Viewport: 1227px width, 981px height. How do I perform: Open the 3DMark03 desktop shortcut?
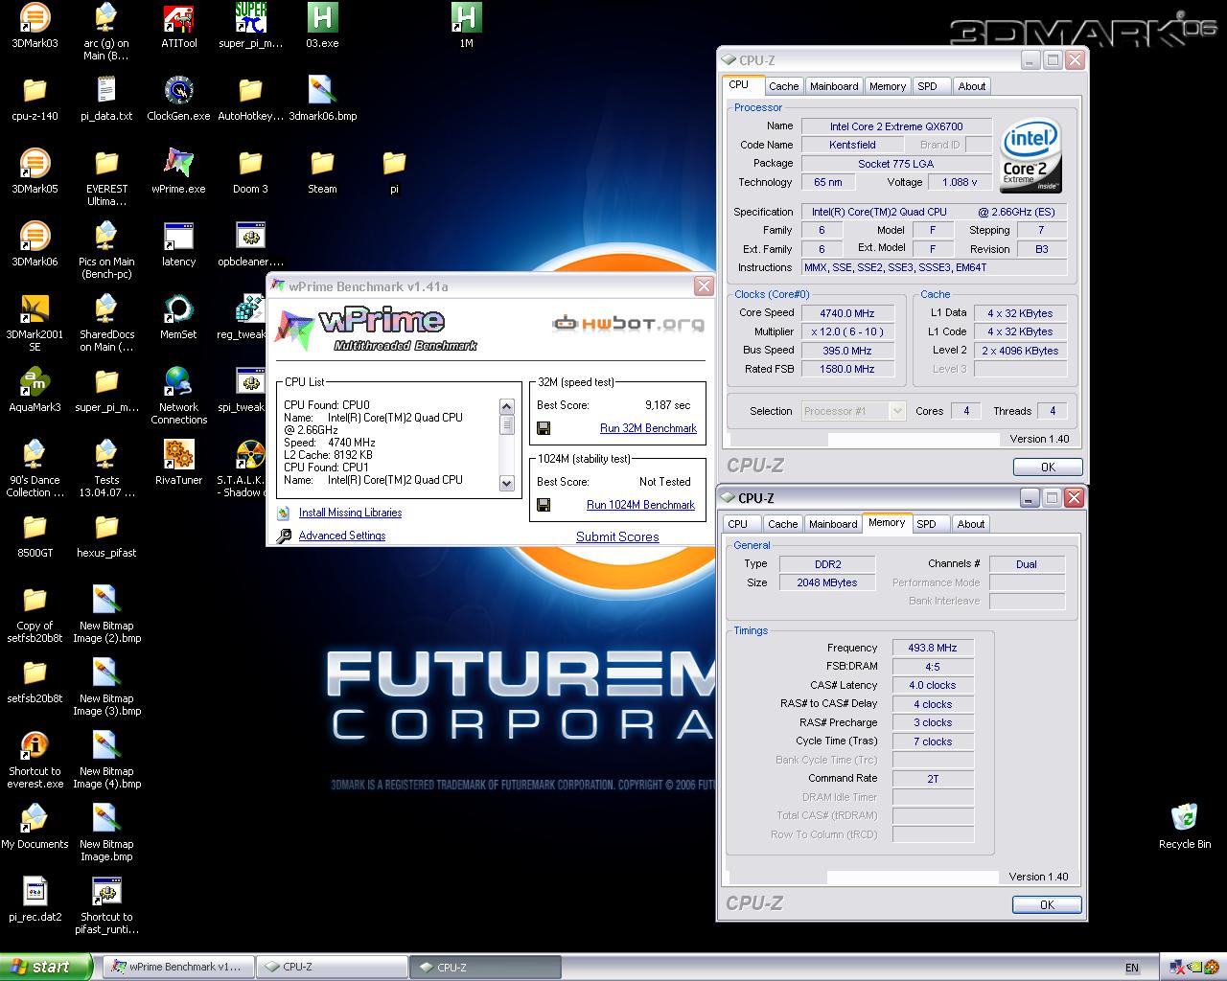(x=35, y=26)
